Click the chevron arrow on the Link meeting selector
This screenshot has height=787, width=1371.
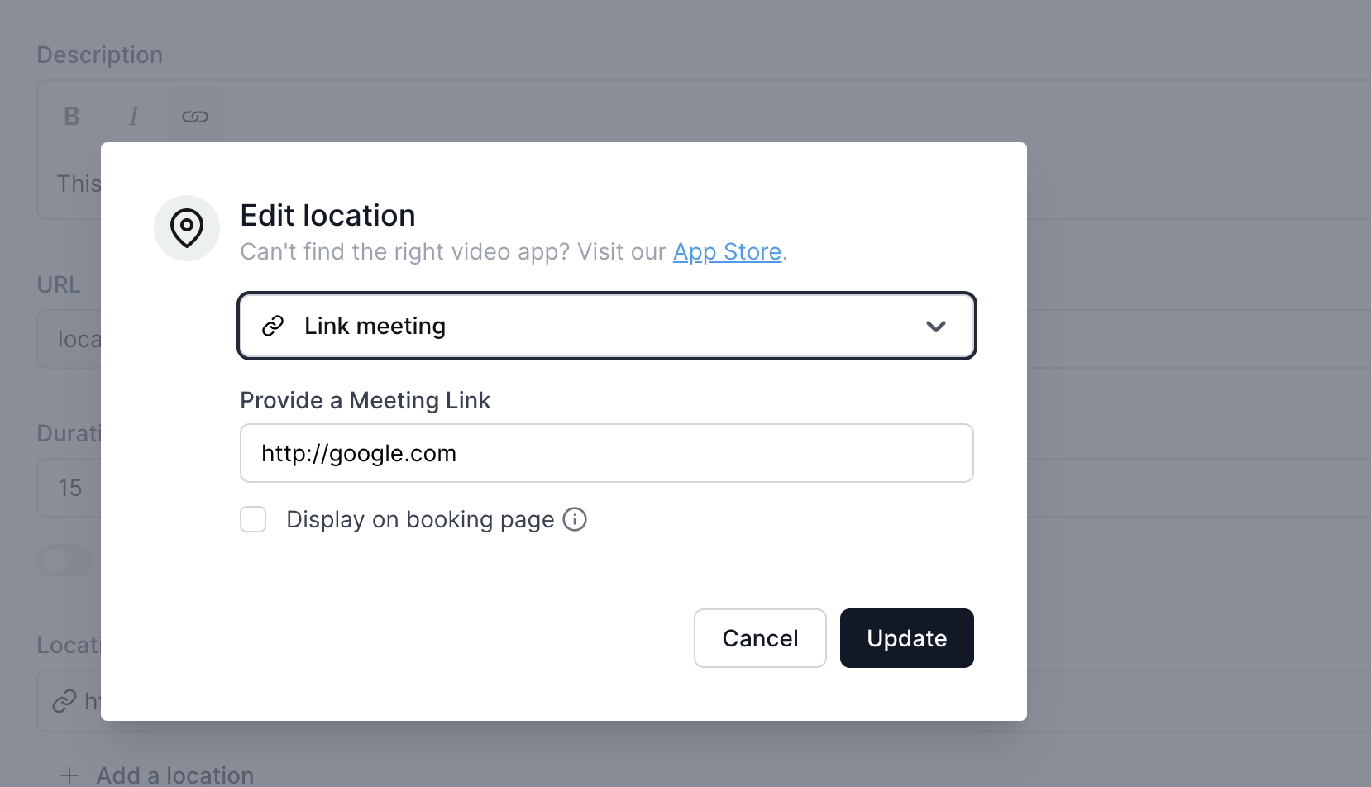pyautogui.click(x=936, y=326)
